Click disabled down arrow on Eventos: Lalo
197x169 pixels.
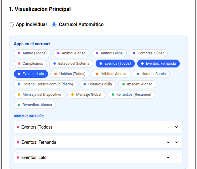tap(176, 157)
